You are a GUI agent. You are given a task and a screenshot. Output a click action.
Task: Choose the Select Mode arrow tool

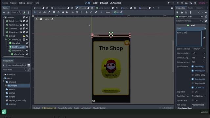[x=35, y=12]
